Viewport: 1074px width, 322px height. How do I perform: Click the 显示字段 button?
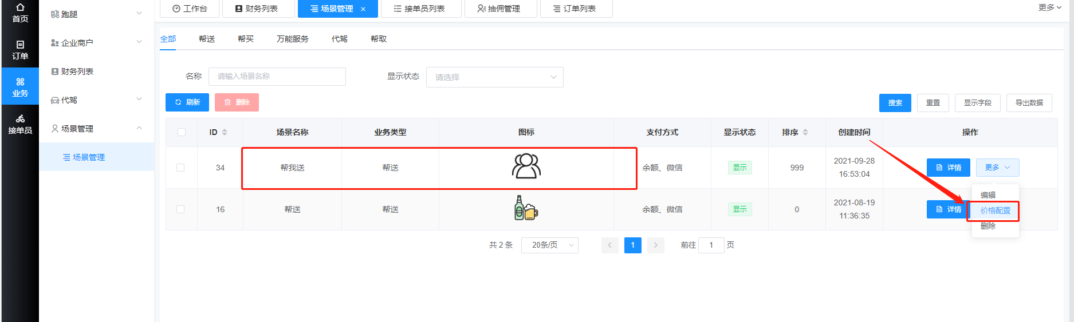coord(978,103)
